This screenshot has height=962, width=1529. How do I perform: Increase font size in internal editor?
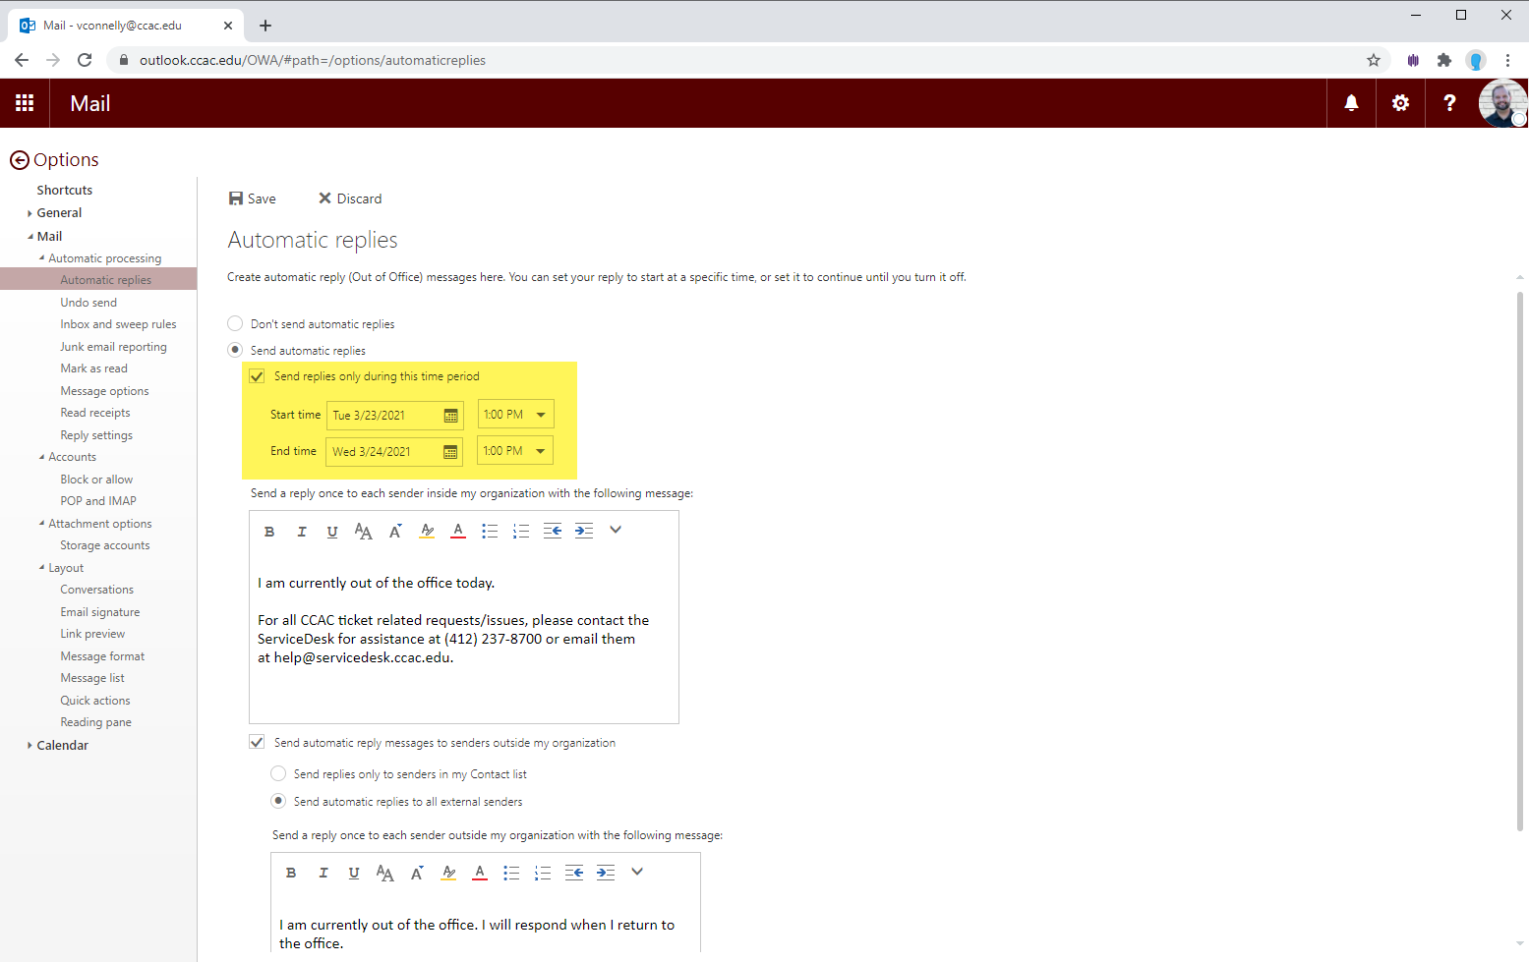[395, 532]
